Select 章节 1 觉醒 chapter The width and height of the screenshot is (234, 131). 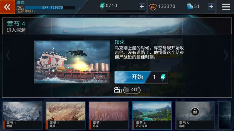22,115
